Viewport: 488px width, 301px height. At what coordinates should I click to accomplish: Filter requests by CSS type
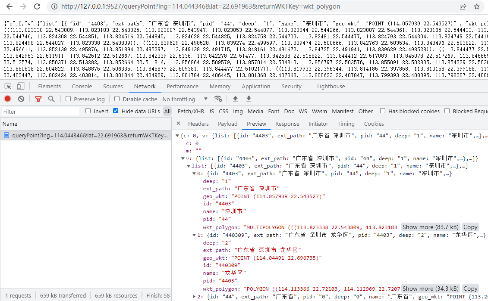224,111
